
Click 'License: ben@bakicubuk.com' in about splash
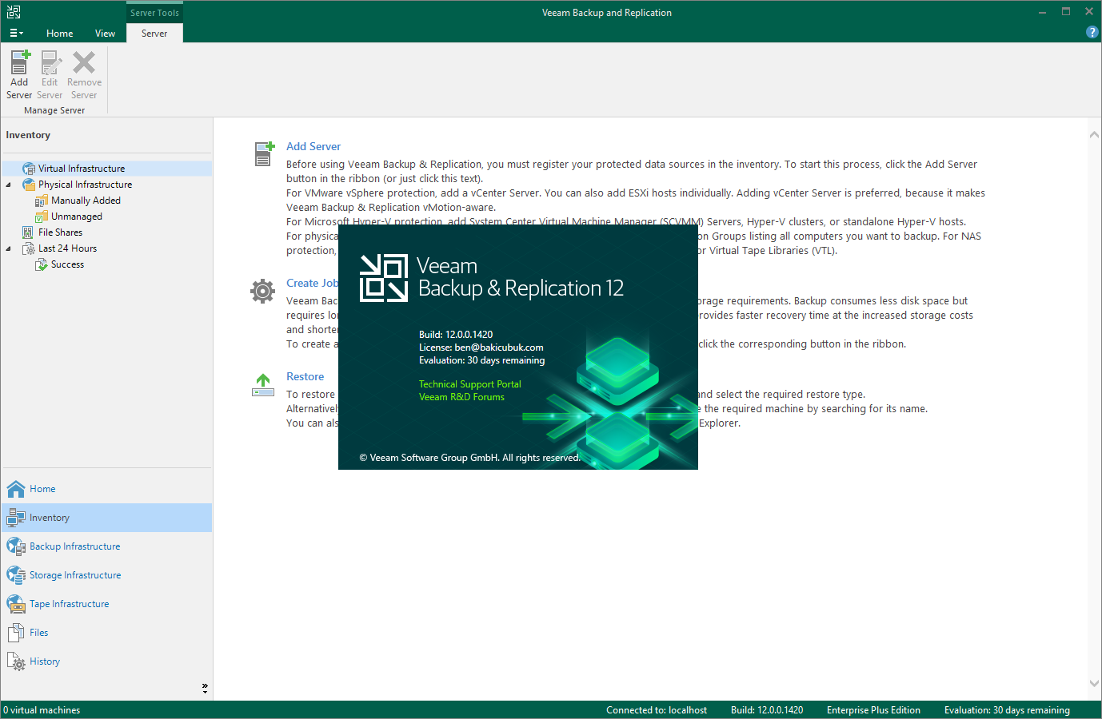pyautogui.click(x=481, y=348)
